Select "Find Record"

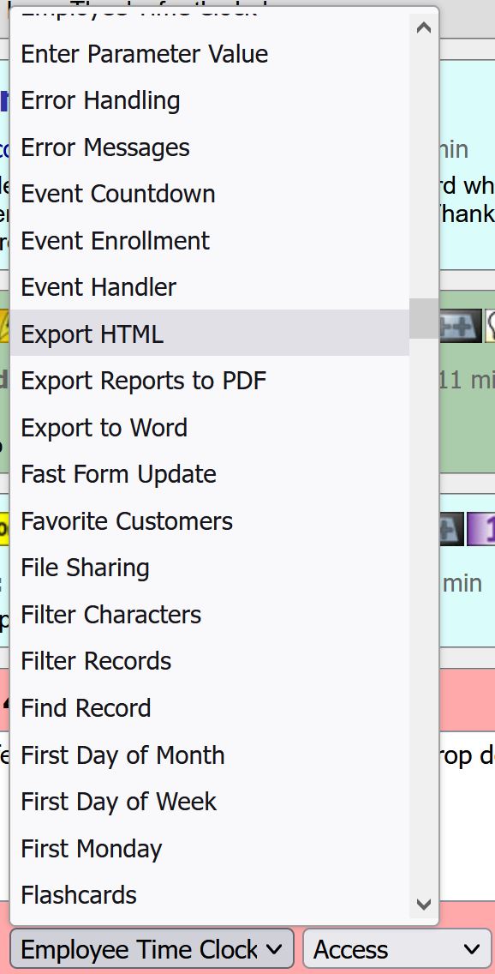point(86,708)
